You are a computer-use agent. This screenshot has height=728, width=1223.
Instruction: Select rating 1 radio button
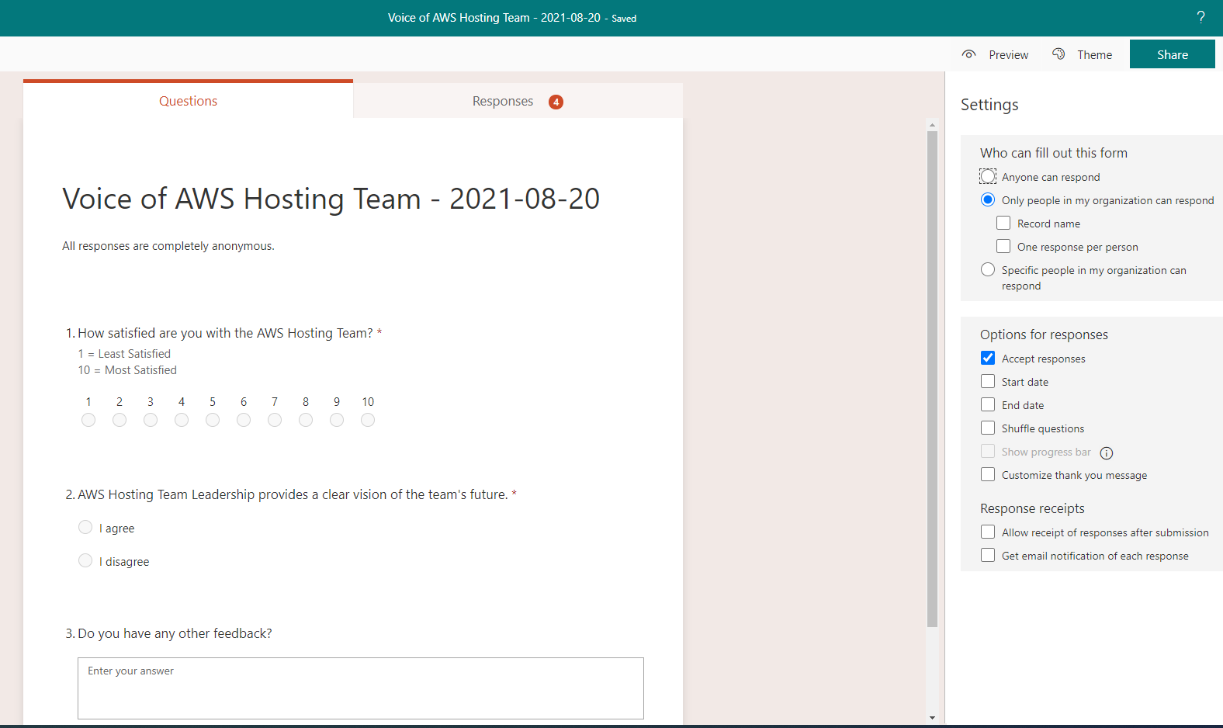tap(88, 420)
